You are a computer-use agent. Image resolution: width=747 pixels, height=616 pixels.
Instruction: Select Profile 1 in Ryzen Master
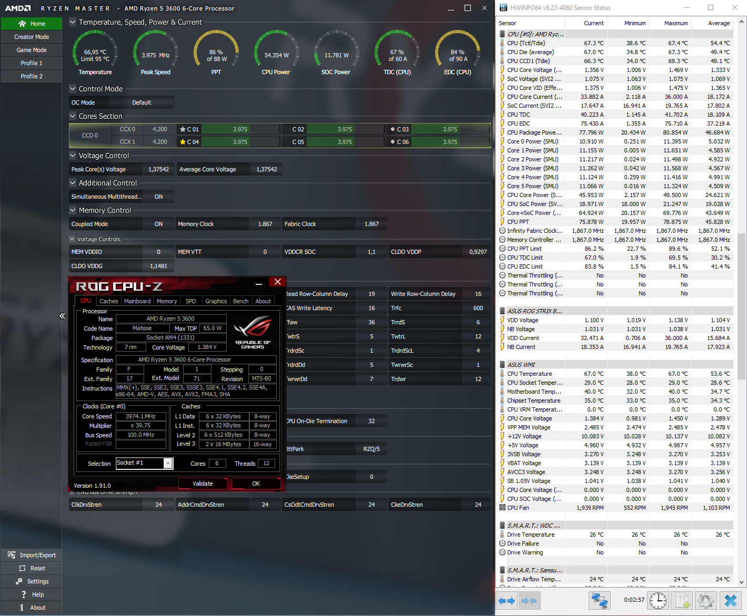tap(32, 63)
